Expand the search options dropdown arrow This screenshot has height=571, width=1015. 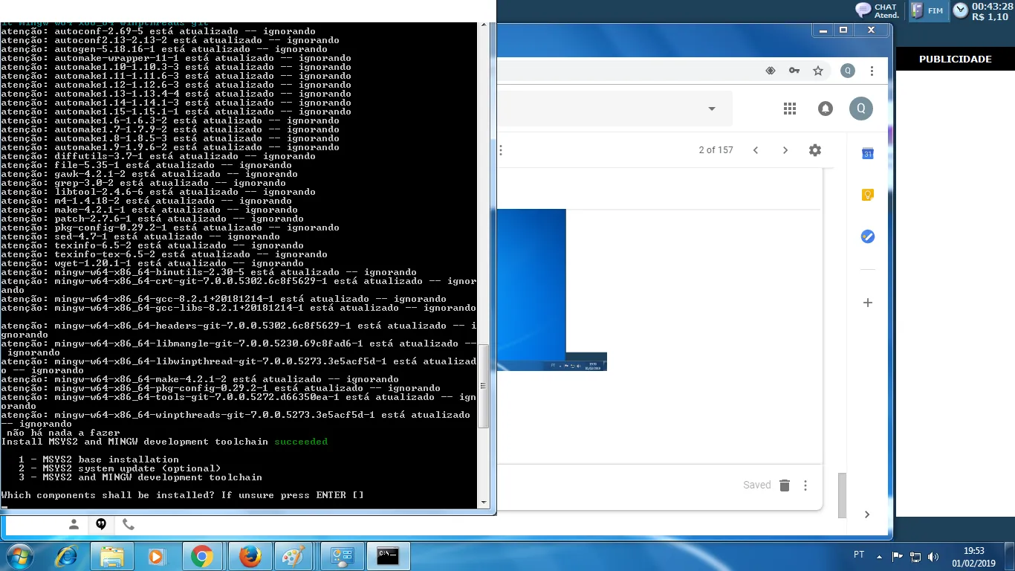(711, 109)
